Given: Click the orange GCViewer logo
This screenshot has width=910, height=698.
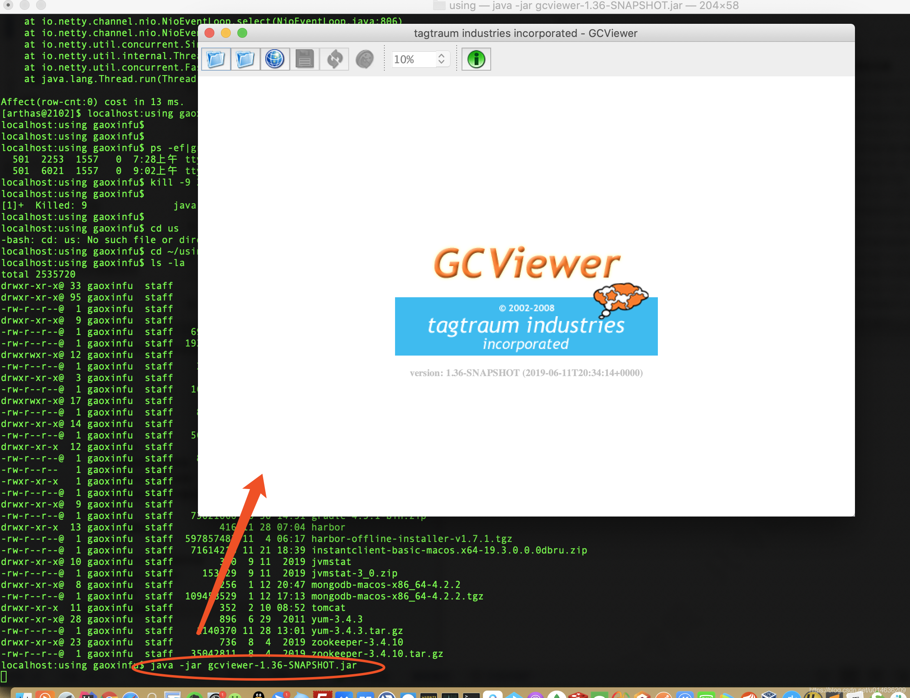Looking at the screenshot, I should 527,264.
